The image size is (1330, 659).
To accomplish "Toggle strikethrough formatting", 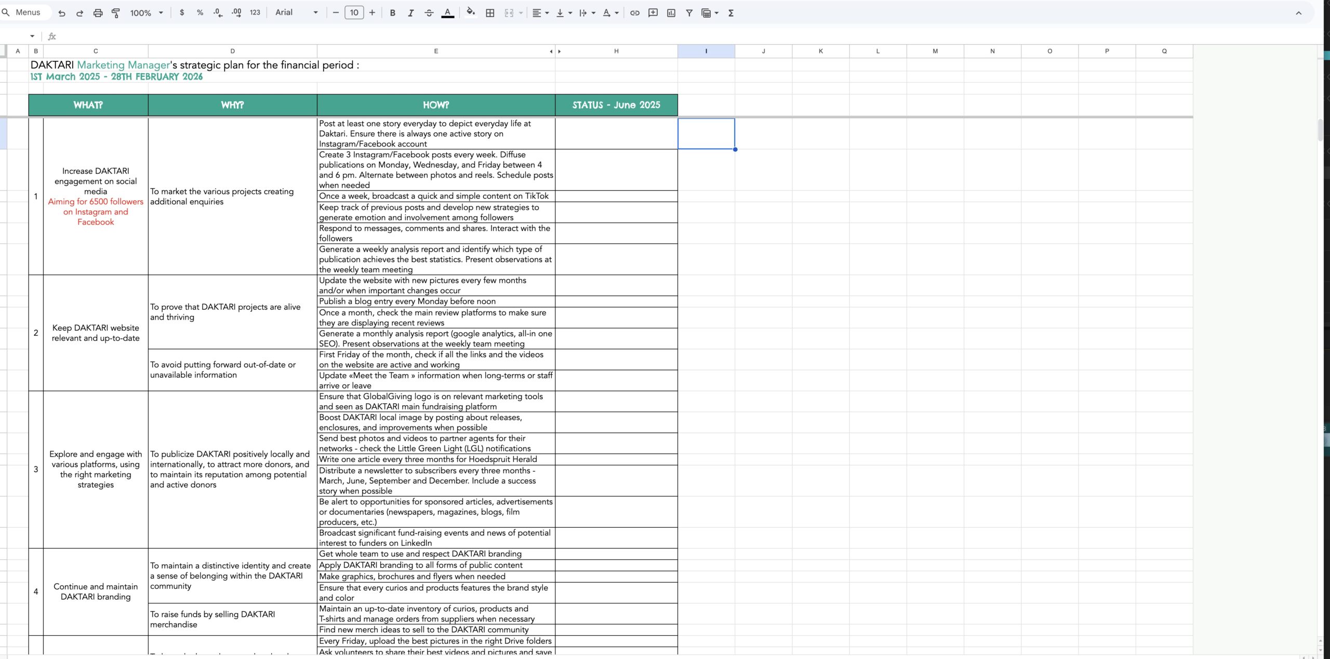I will pyautogui.click(x=429, y=13).
